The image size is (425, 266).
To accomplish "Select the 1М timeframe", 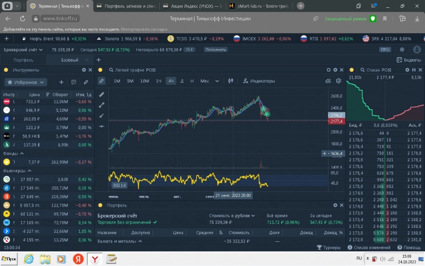I will tap(117, 81).
